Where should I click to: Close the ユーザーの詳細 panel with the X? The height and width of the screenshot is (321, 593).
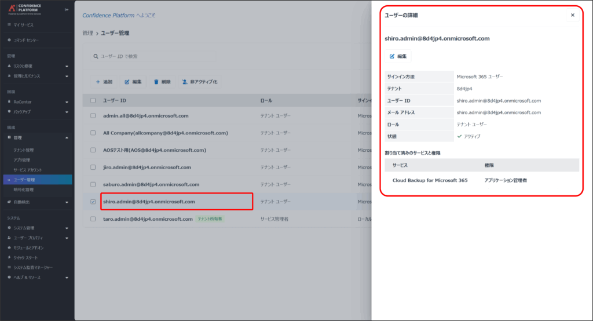point(573,15)
